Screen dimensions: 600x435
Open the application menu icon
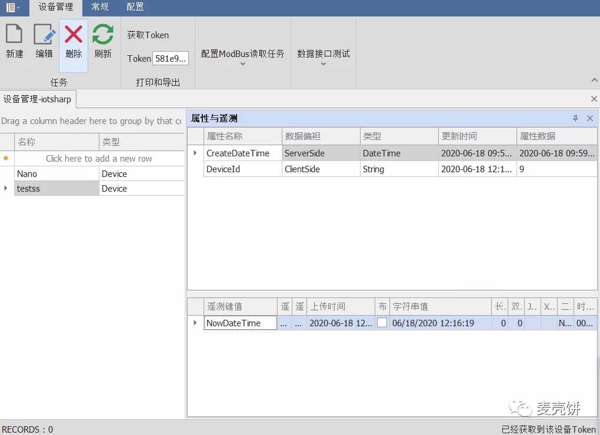[x=12, y=7]
